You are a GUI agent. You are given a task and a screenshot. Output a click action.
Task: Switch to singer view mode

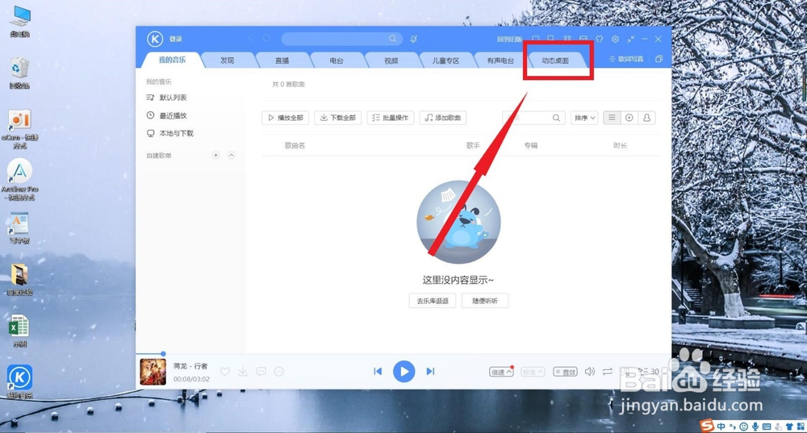pyautogui.click(x=646, y=118)
